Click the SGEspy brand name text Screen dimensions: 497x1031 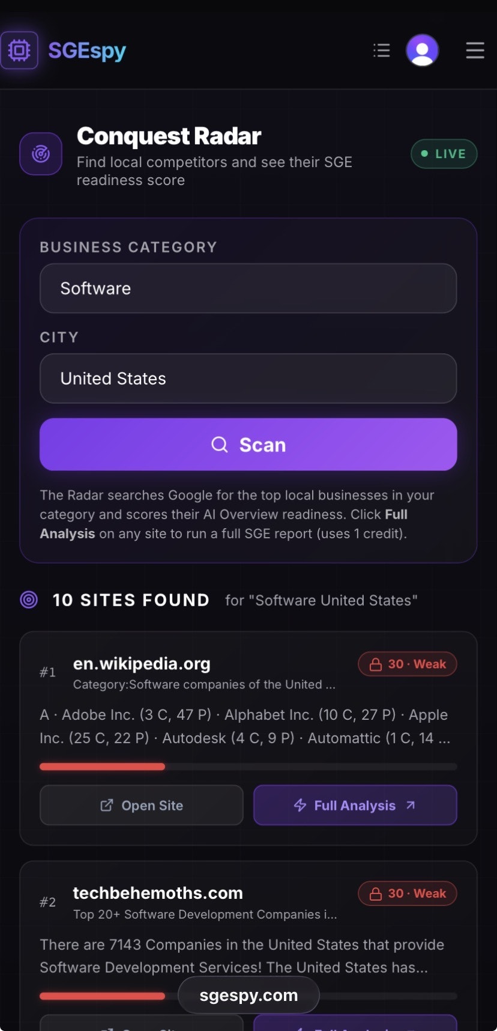(87, 51)
